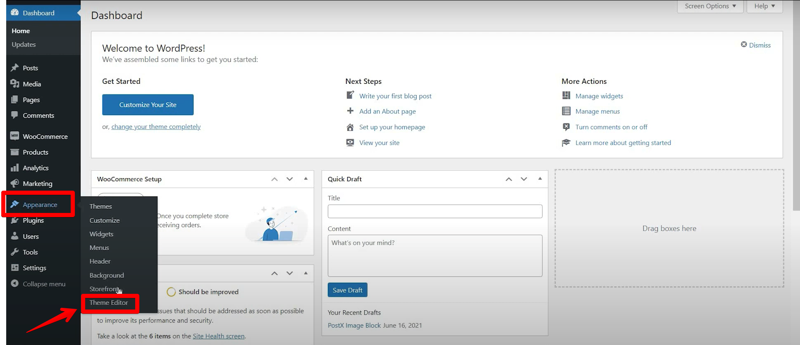
Task: Click the Marketing megaphone icon
Action: (x=15, y=183)
